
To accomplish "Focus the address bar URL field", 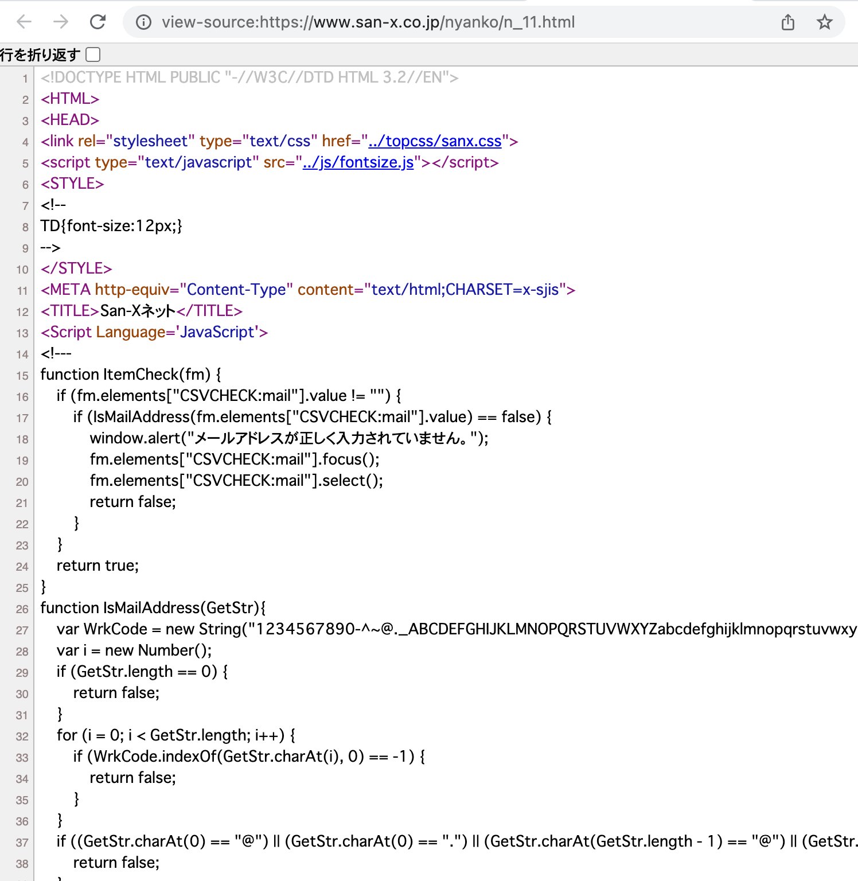I will (x=368, y=22).
